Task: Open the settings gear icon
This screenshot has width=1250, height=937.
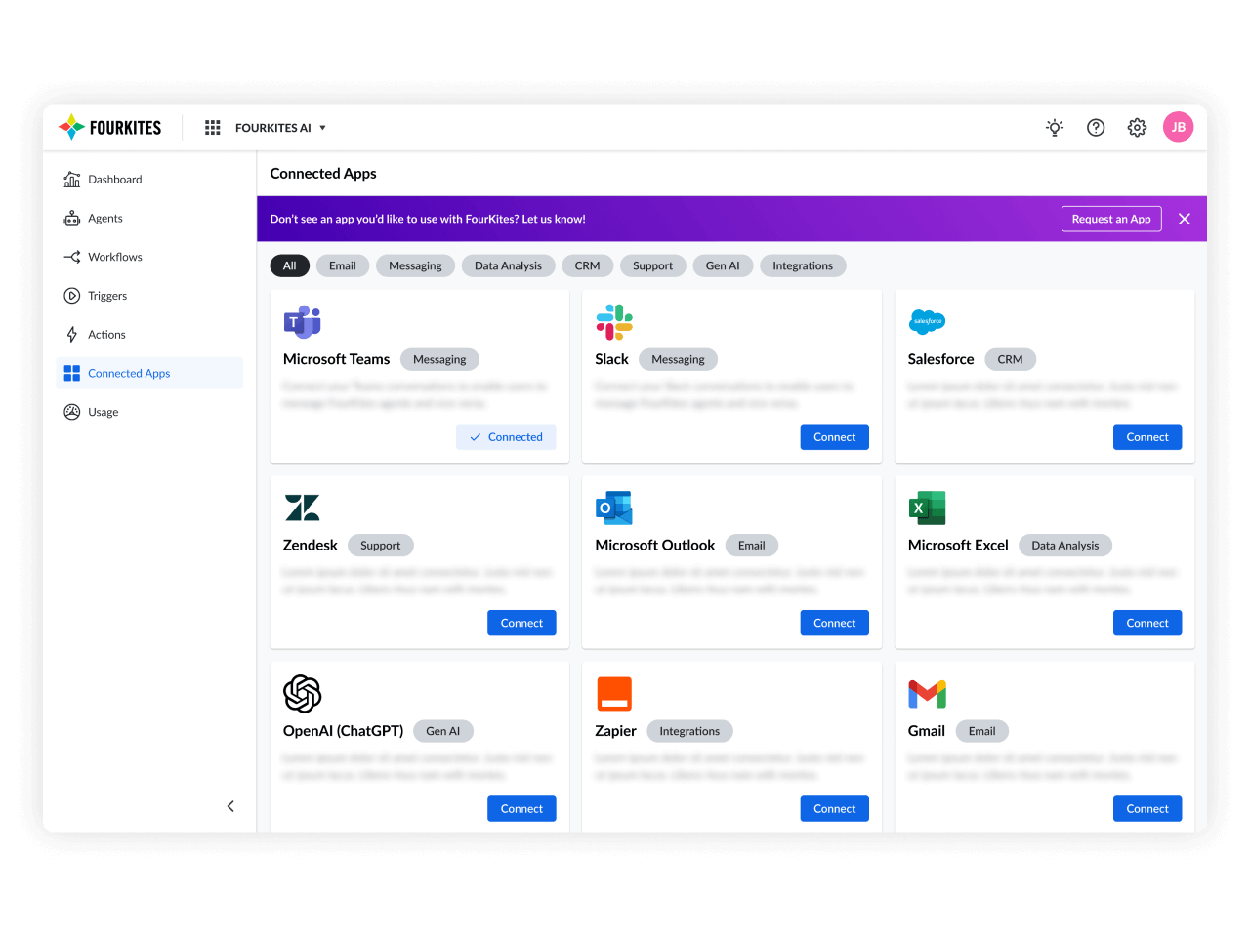Action: click(1137, 128)
